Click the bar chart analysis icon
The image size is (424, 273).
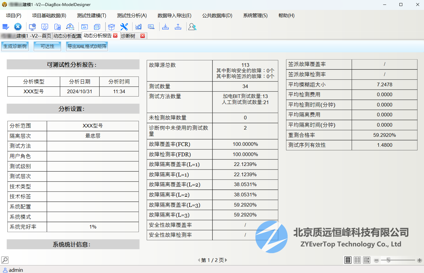139,27
